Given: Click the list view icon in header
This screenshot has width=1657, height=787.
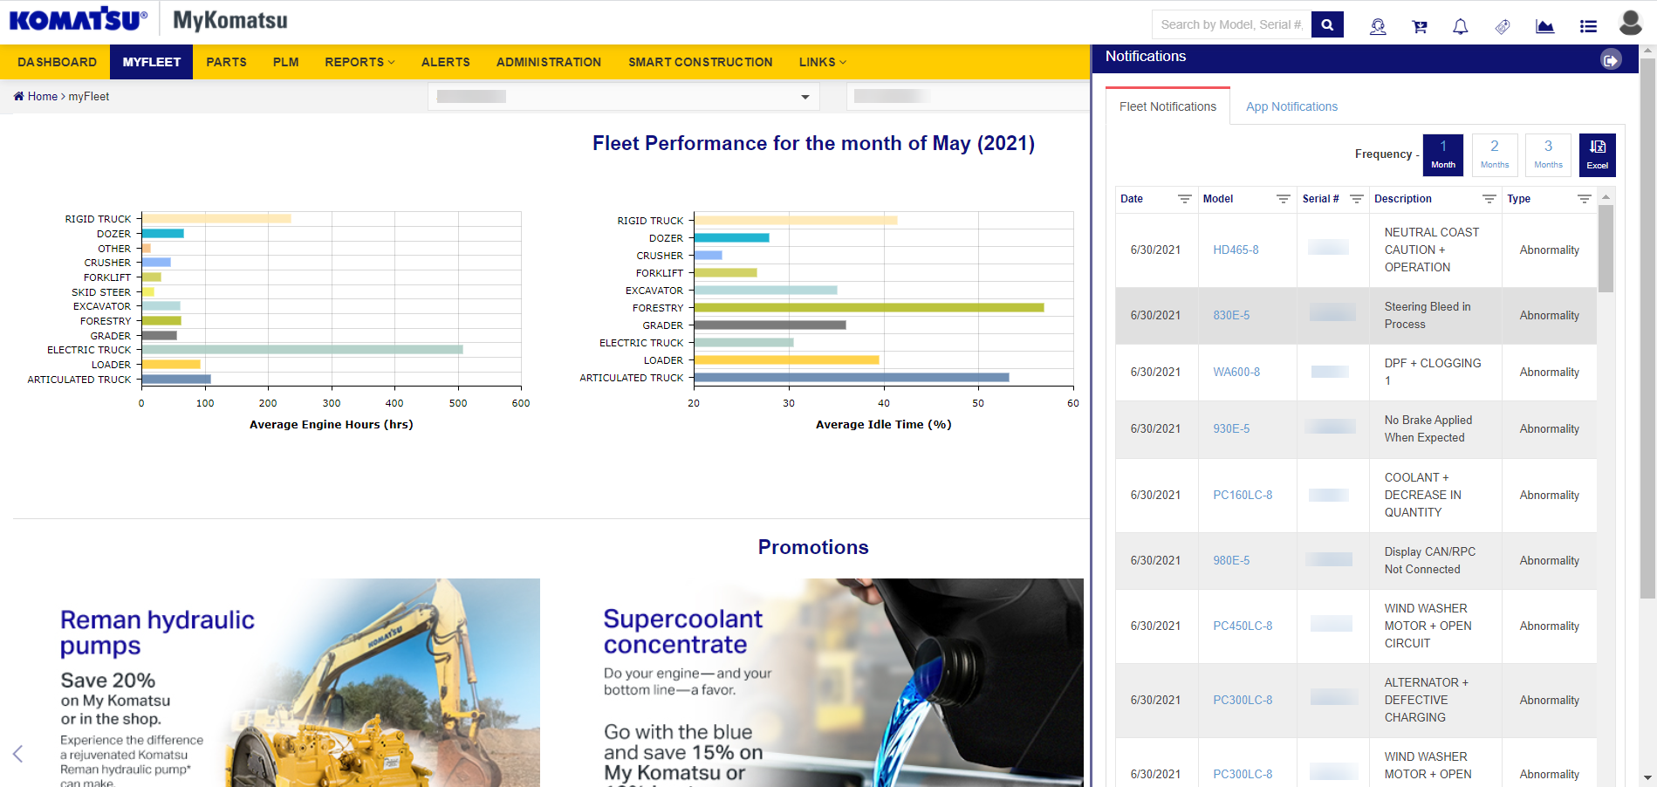Looking at the screenshot, I should (x=1588, y=26).
